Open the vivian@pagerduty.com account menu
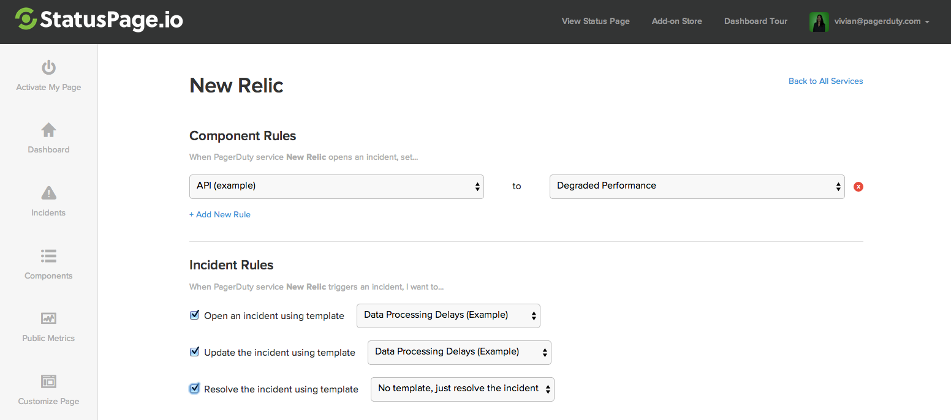Viewport: 951px width, 420px height. coord(881,21)
